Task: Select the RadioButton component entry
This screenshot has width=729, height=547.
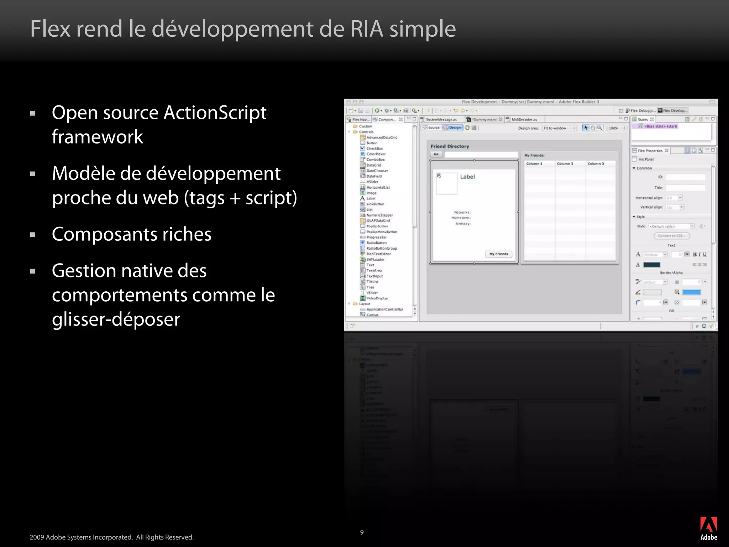Action: (x=373, y=243)
